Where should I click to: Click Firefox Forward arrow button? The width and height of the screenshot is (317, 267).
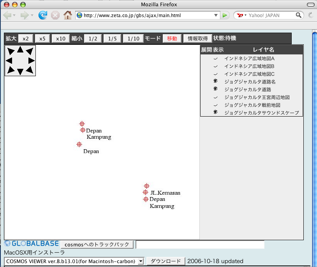pyautogui.click(x=25, y=15)
